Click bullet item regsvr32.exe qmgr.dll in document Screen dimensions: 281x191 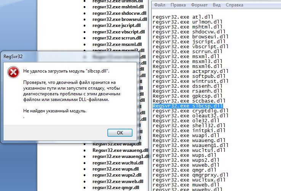pyautogui.click(x=116, y=188)
